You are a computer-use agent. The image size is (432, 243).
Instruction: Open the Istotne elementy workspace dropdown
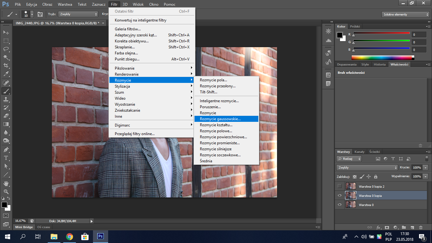405,15
